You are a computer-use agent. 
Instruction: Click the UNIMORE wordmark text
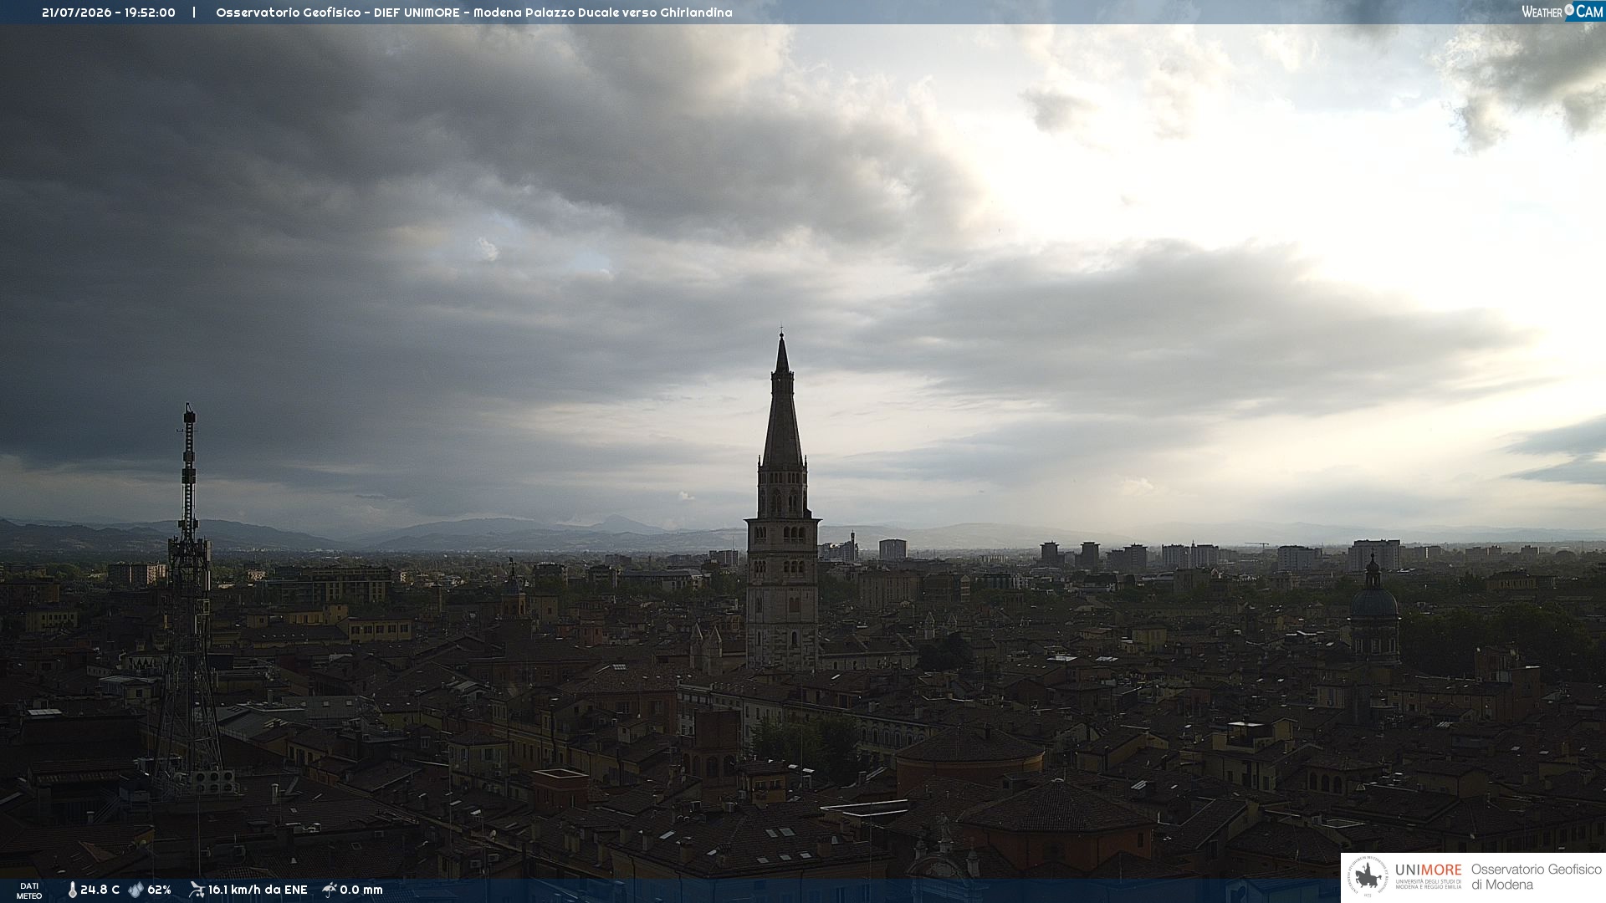coord(1429,870)
